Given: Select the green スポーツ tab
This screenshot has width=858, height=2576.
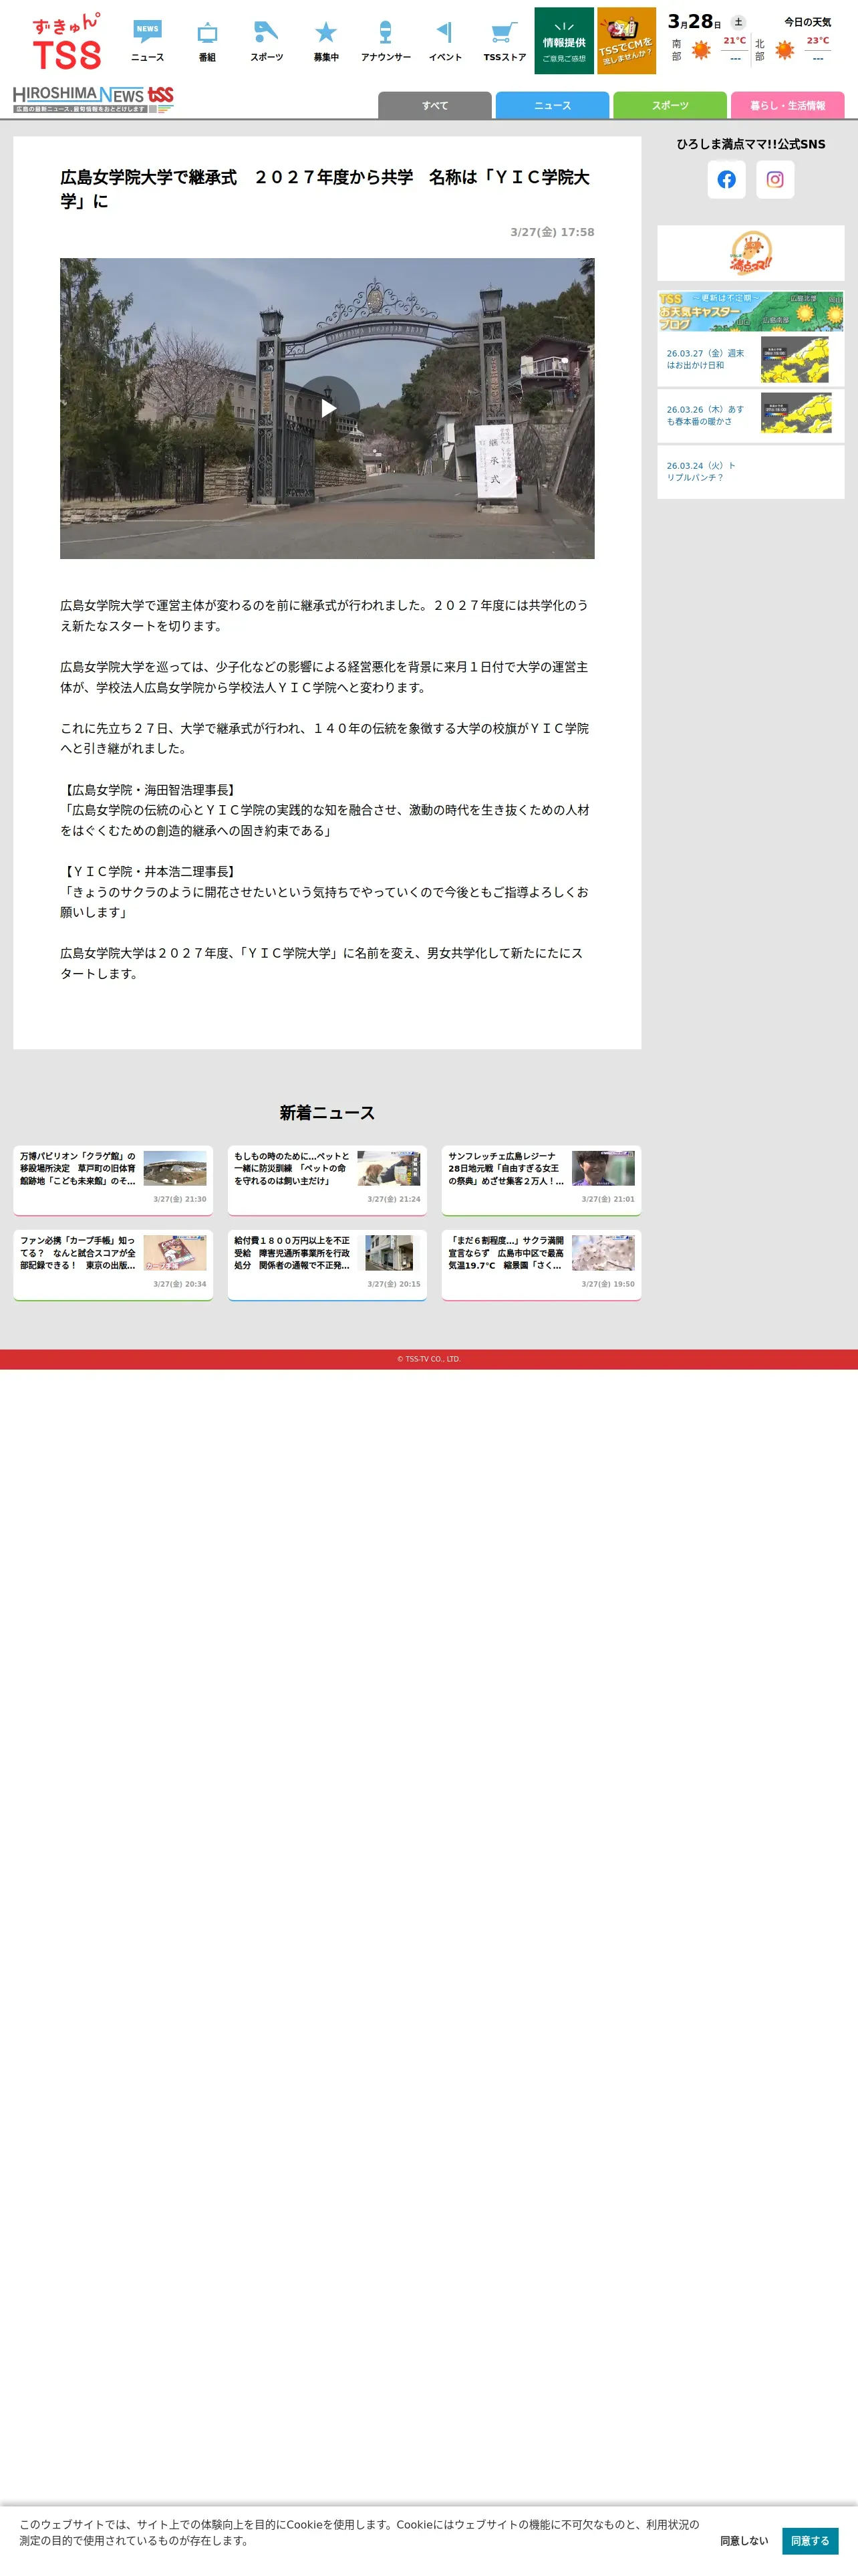Looking at the screenshot, I should [670, 105].
